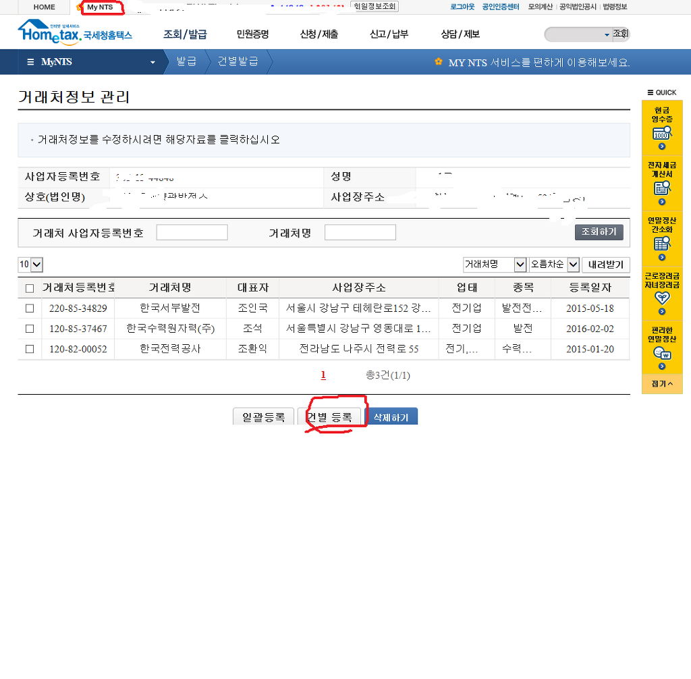Open the 법령정보 link
The height and width of the screenshot is (679, 691).
(x=615, y=7)
